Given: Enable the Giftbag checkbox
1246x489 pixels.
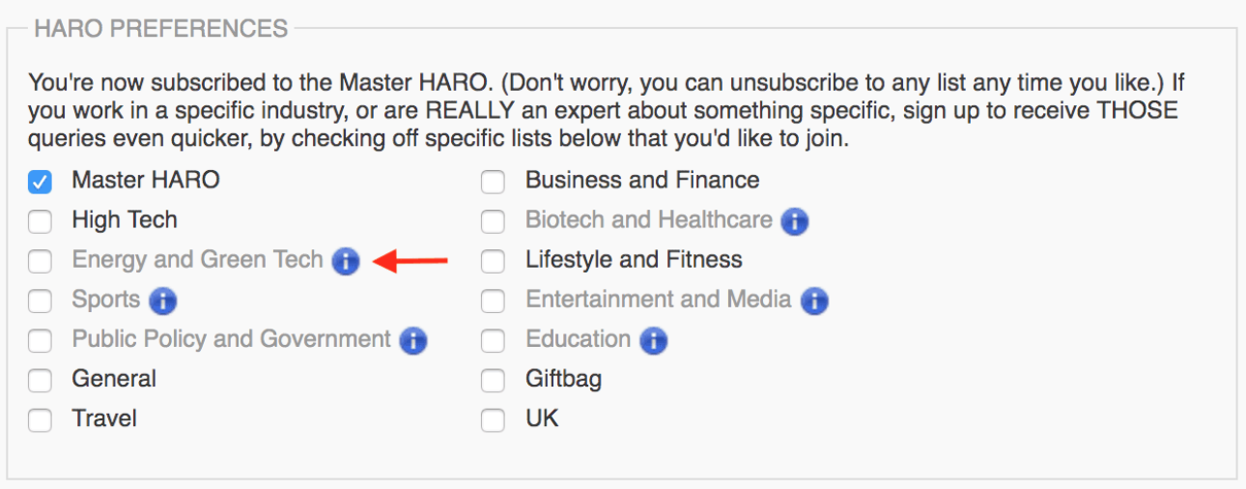Looking at the screenshot, I should 493,381.
